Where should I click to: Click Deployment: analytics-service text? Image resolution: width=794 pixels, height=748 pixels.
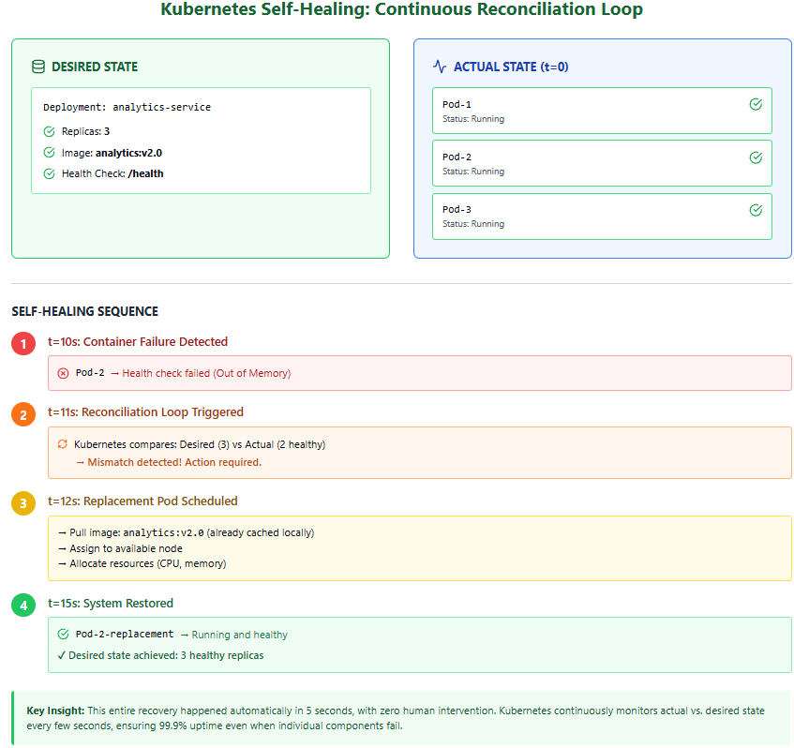point(127,108)
